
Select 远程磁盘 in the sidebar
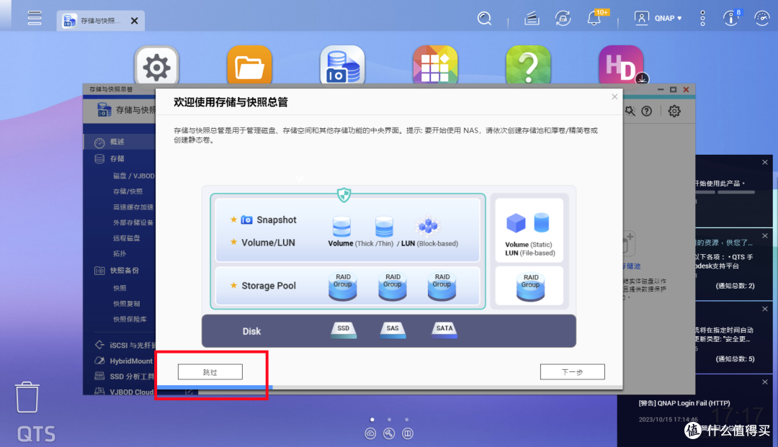pyautogui.click(x=127, y=238)
